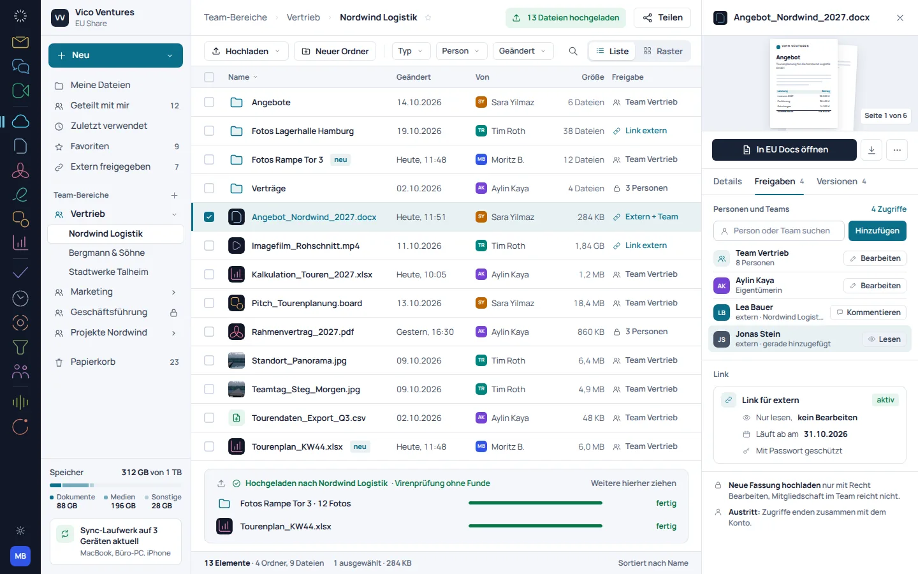Image resolution: width=918 pixels, height=574 pixels.
Task: Open the checkmark tasks icon in rail
Action: tap(20, 273)
